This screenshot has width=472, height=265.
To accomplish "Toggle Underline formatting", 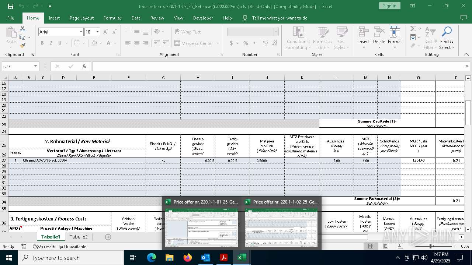I will [x=60, y=43].
